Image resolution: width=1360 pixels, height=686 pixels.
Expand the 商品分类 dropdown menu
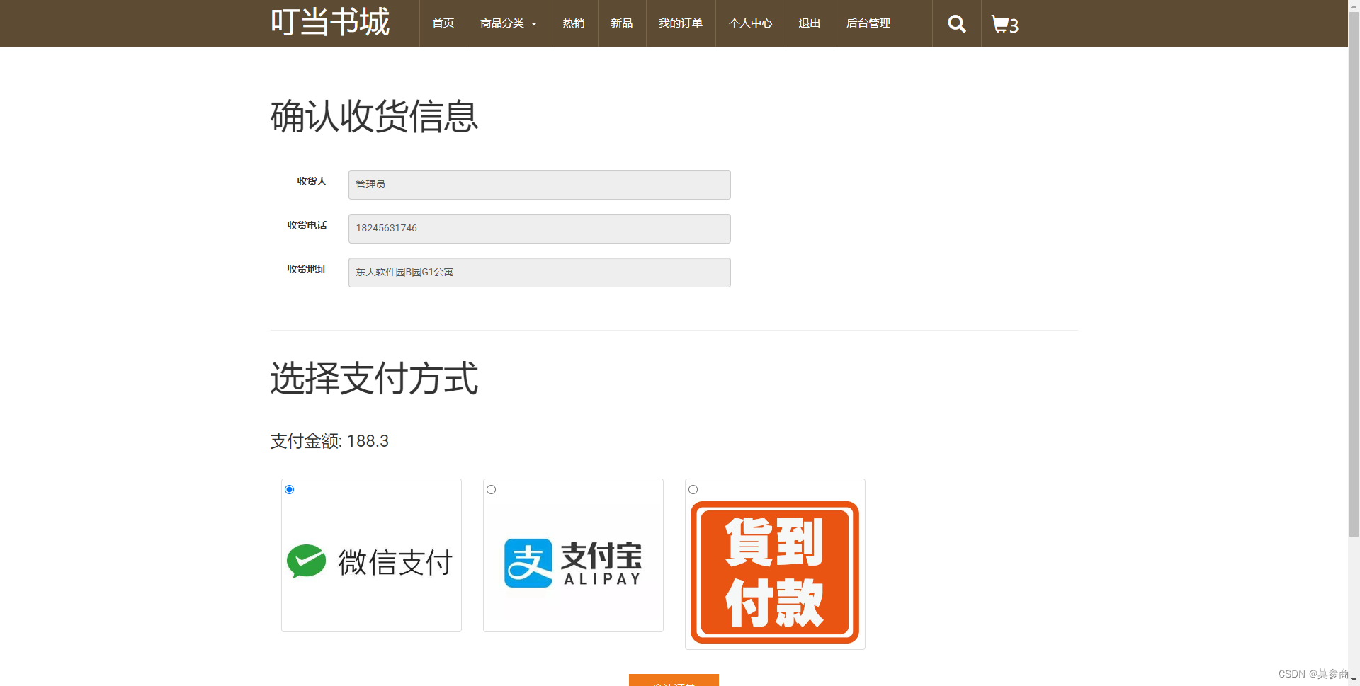pyautogui.click(x=509, y=23)
